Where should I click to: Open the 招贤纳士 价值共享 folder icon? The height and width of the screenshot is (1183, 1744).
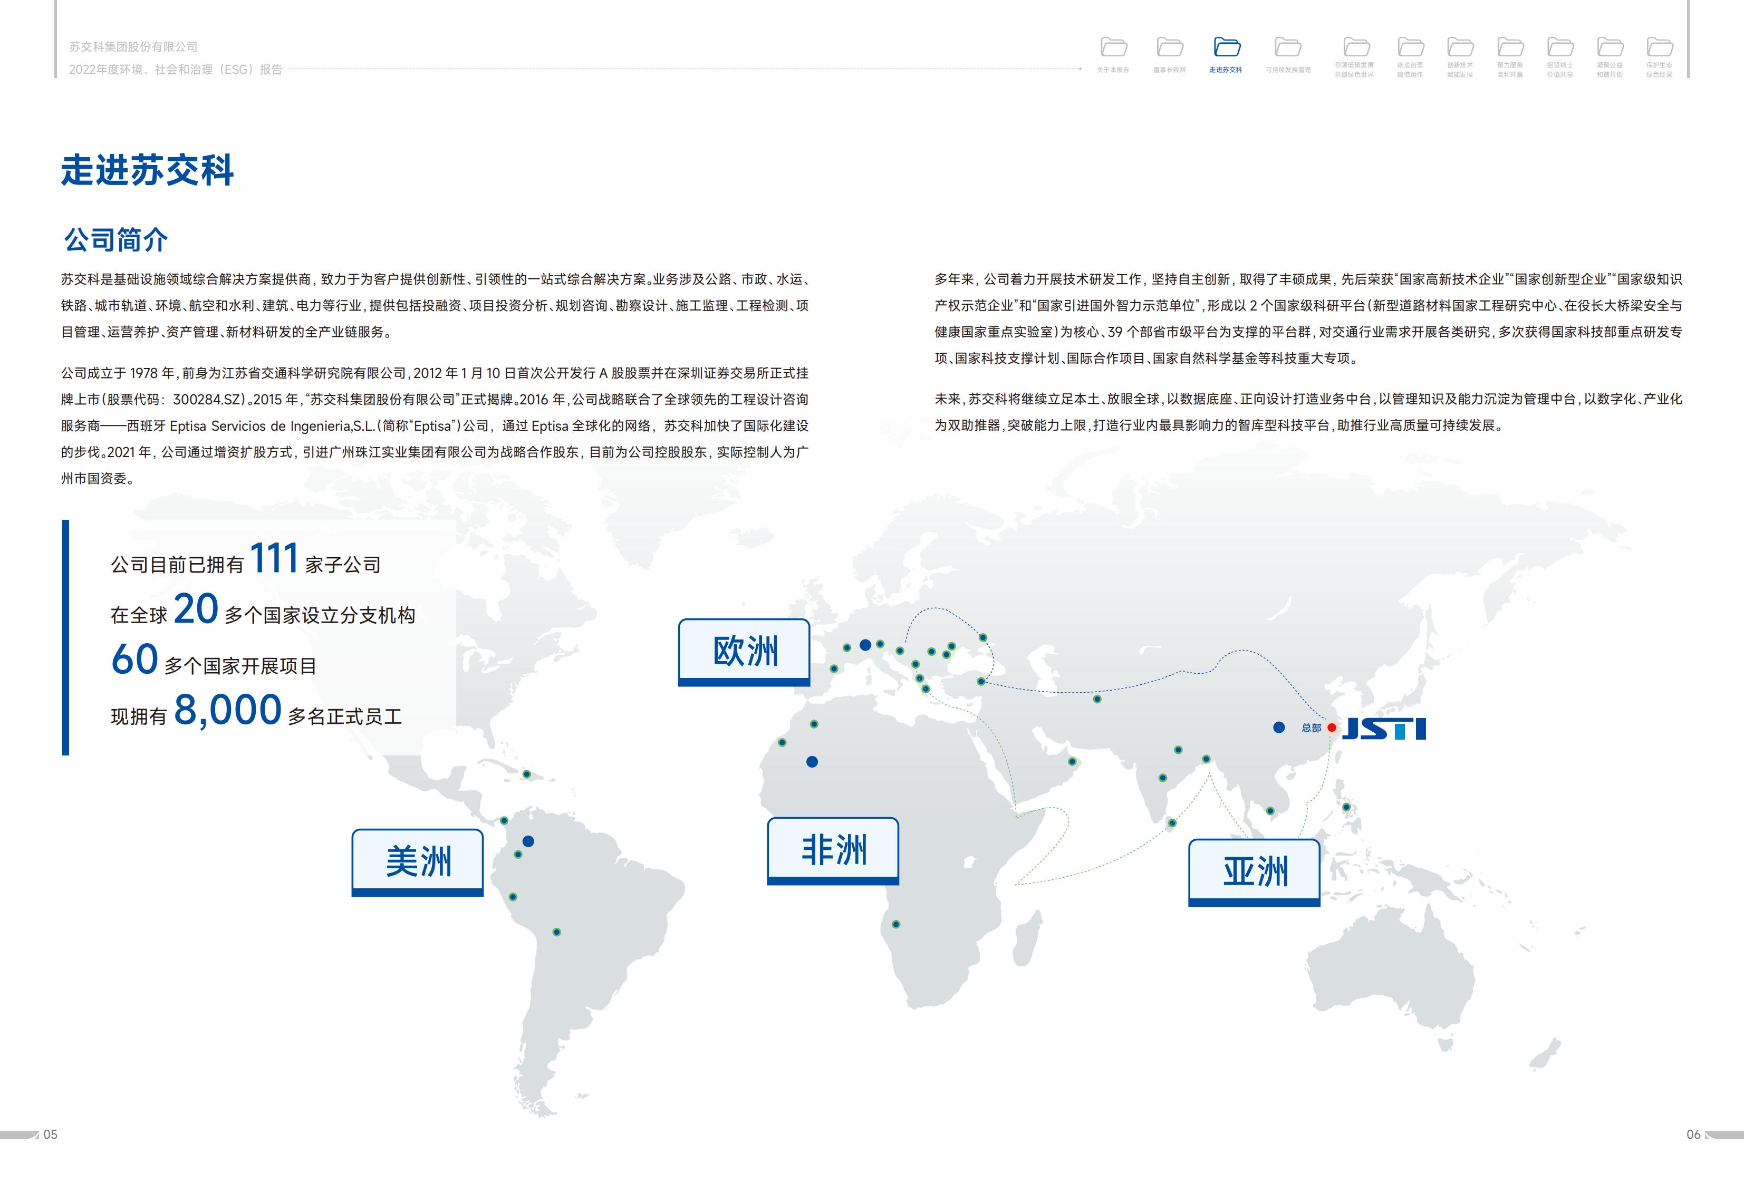point(1560,47)
